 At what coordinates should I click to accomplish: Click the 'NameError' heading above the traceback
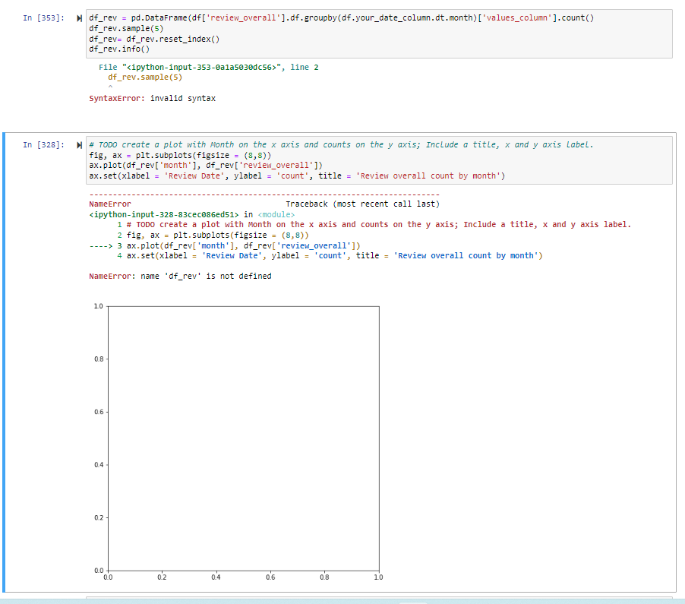(x=110, y=204)
